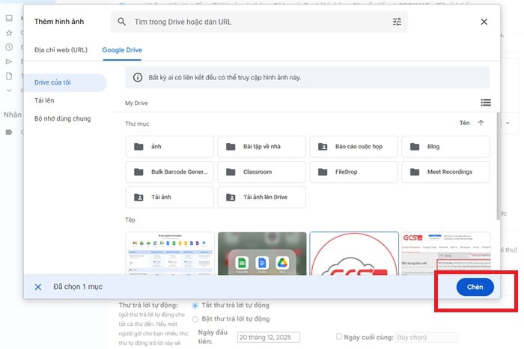The height and width of the screenshot is (349, 524).
Task: Open search filter options icon
Action: (x=397, y=22)
